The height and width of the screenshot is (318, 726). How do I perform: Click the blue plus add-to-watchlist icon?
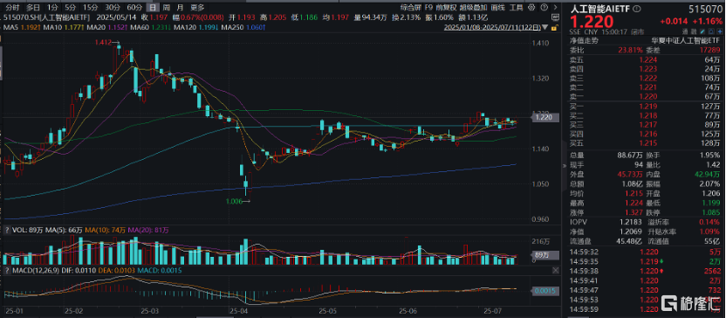(719, 31)
